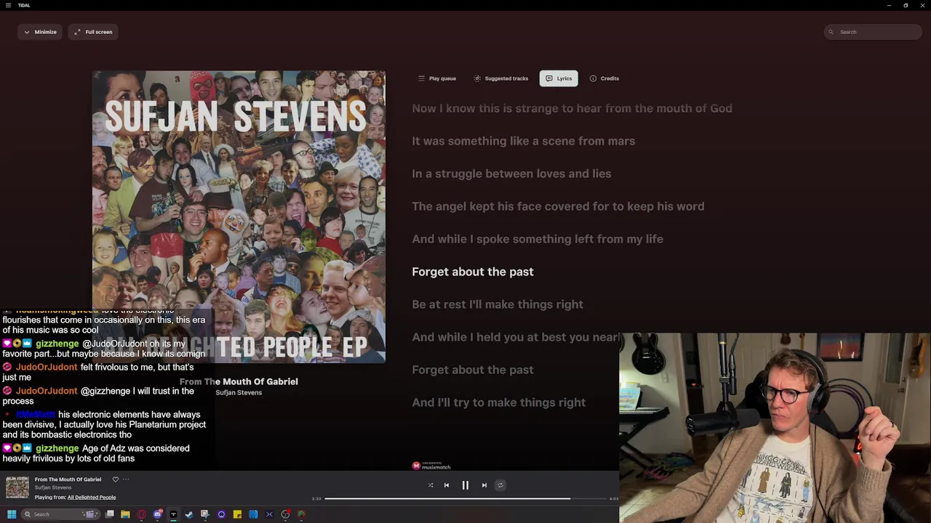Click the queue icon beside Play queue
The height and width of the screenshot is (523, 931).
pos(421,78)
